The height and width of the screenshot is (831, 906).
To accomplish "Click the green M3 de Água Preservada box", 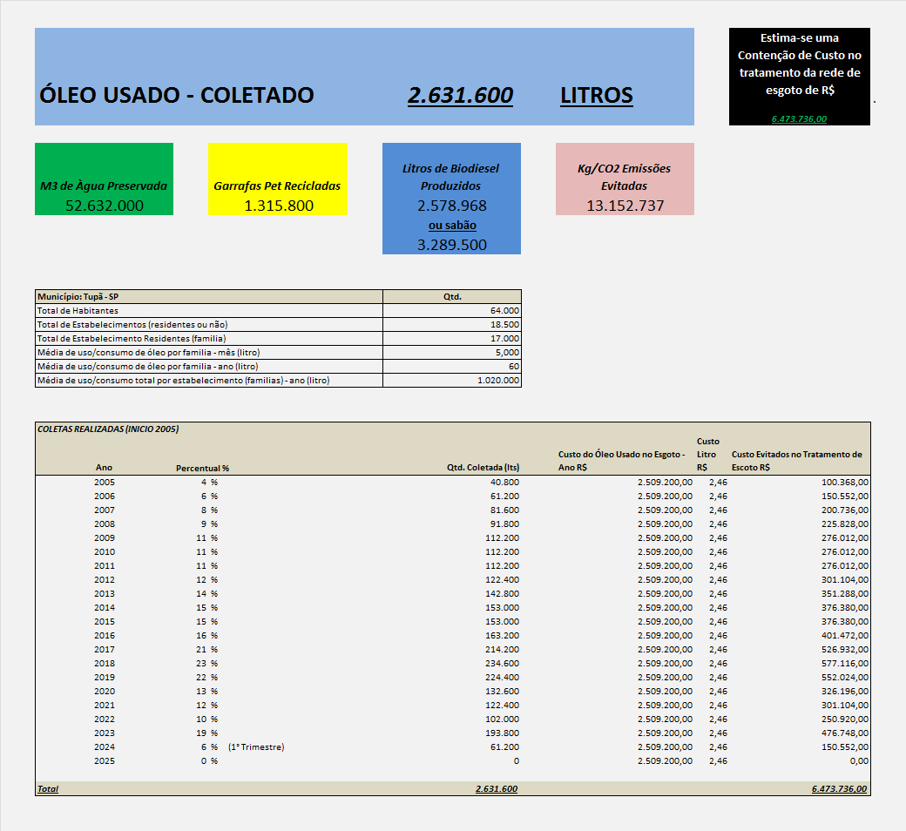I will (104, 179).
